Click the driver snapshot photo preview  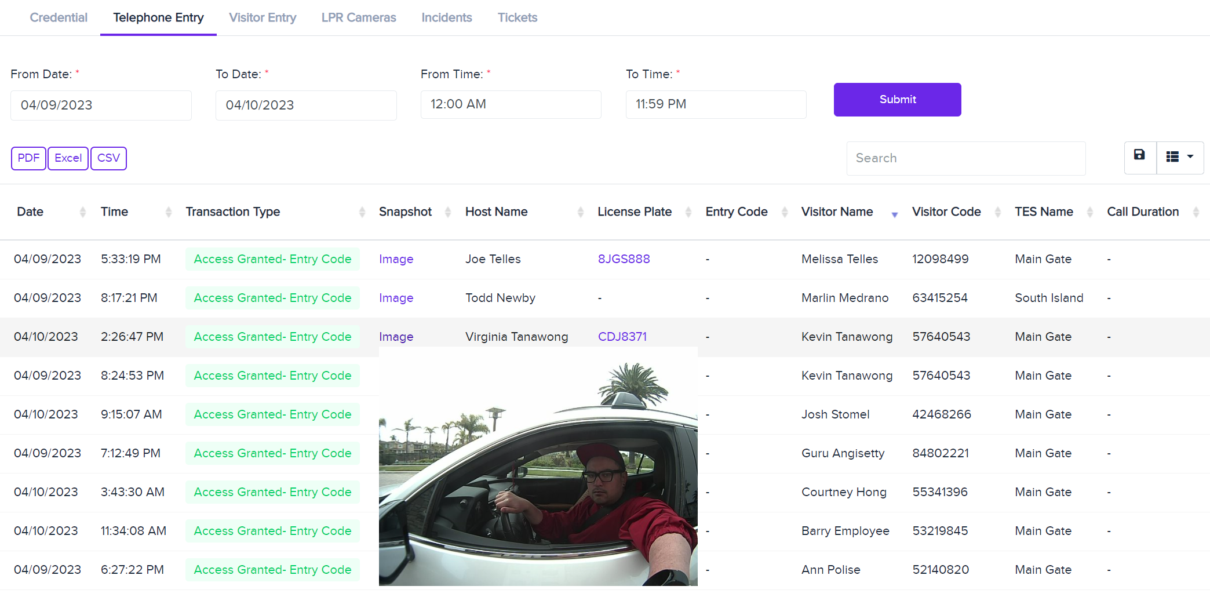(x=538, y=469)
